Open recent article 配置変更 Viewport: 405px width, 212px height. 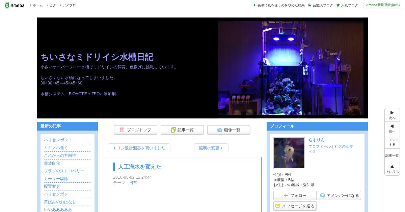[x=52, y=186]
